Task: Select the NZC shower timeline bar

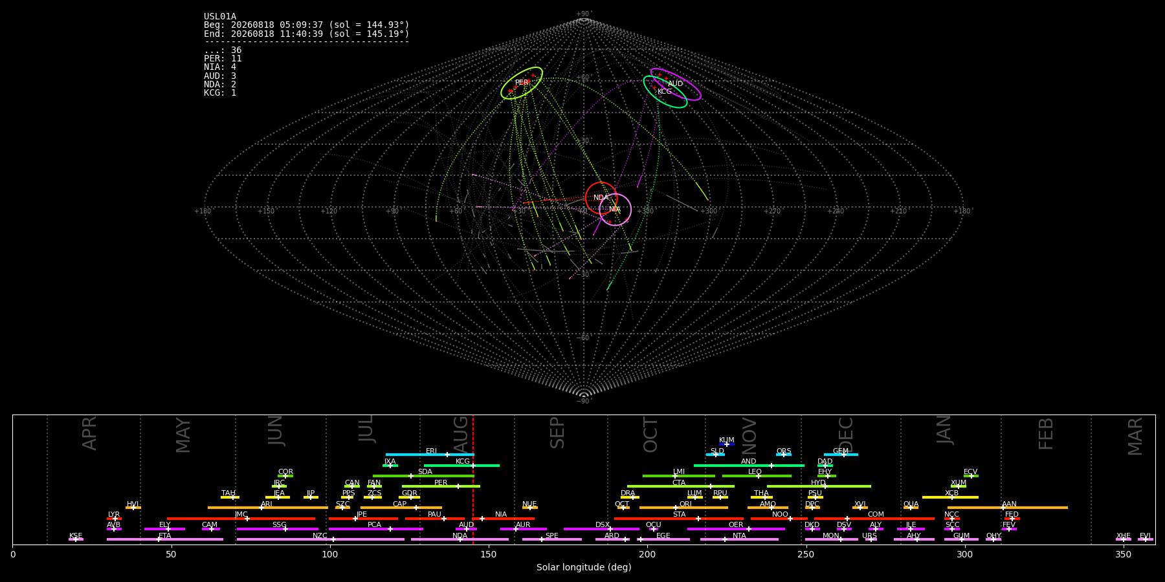Action: pos(320,539)
